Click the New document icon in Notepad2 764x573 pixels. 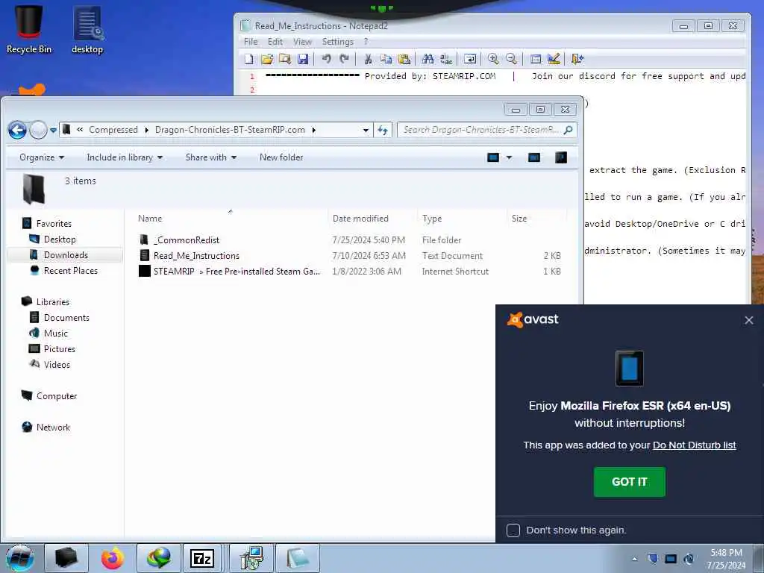click(249, 59)
